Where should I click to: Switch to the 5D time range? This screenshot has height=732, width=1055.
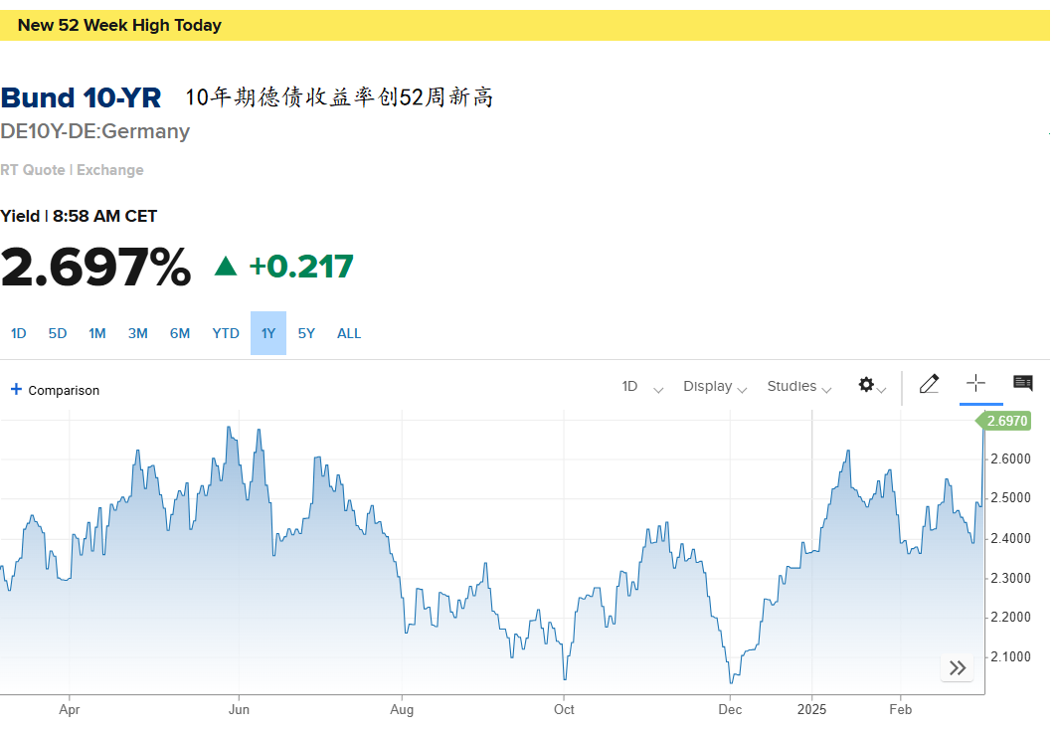[58, 333]
